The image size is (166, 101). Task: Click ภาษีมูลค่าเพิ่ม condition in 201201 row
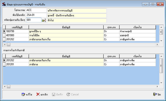pos(138,64)
